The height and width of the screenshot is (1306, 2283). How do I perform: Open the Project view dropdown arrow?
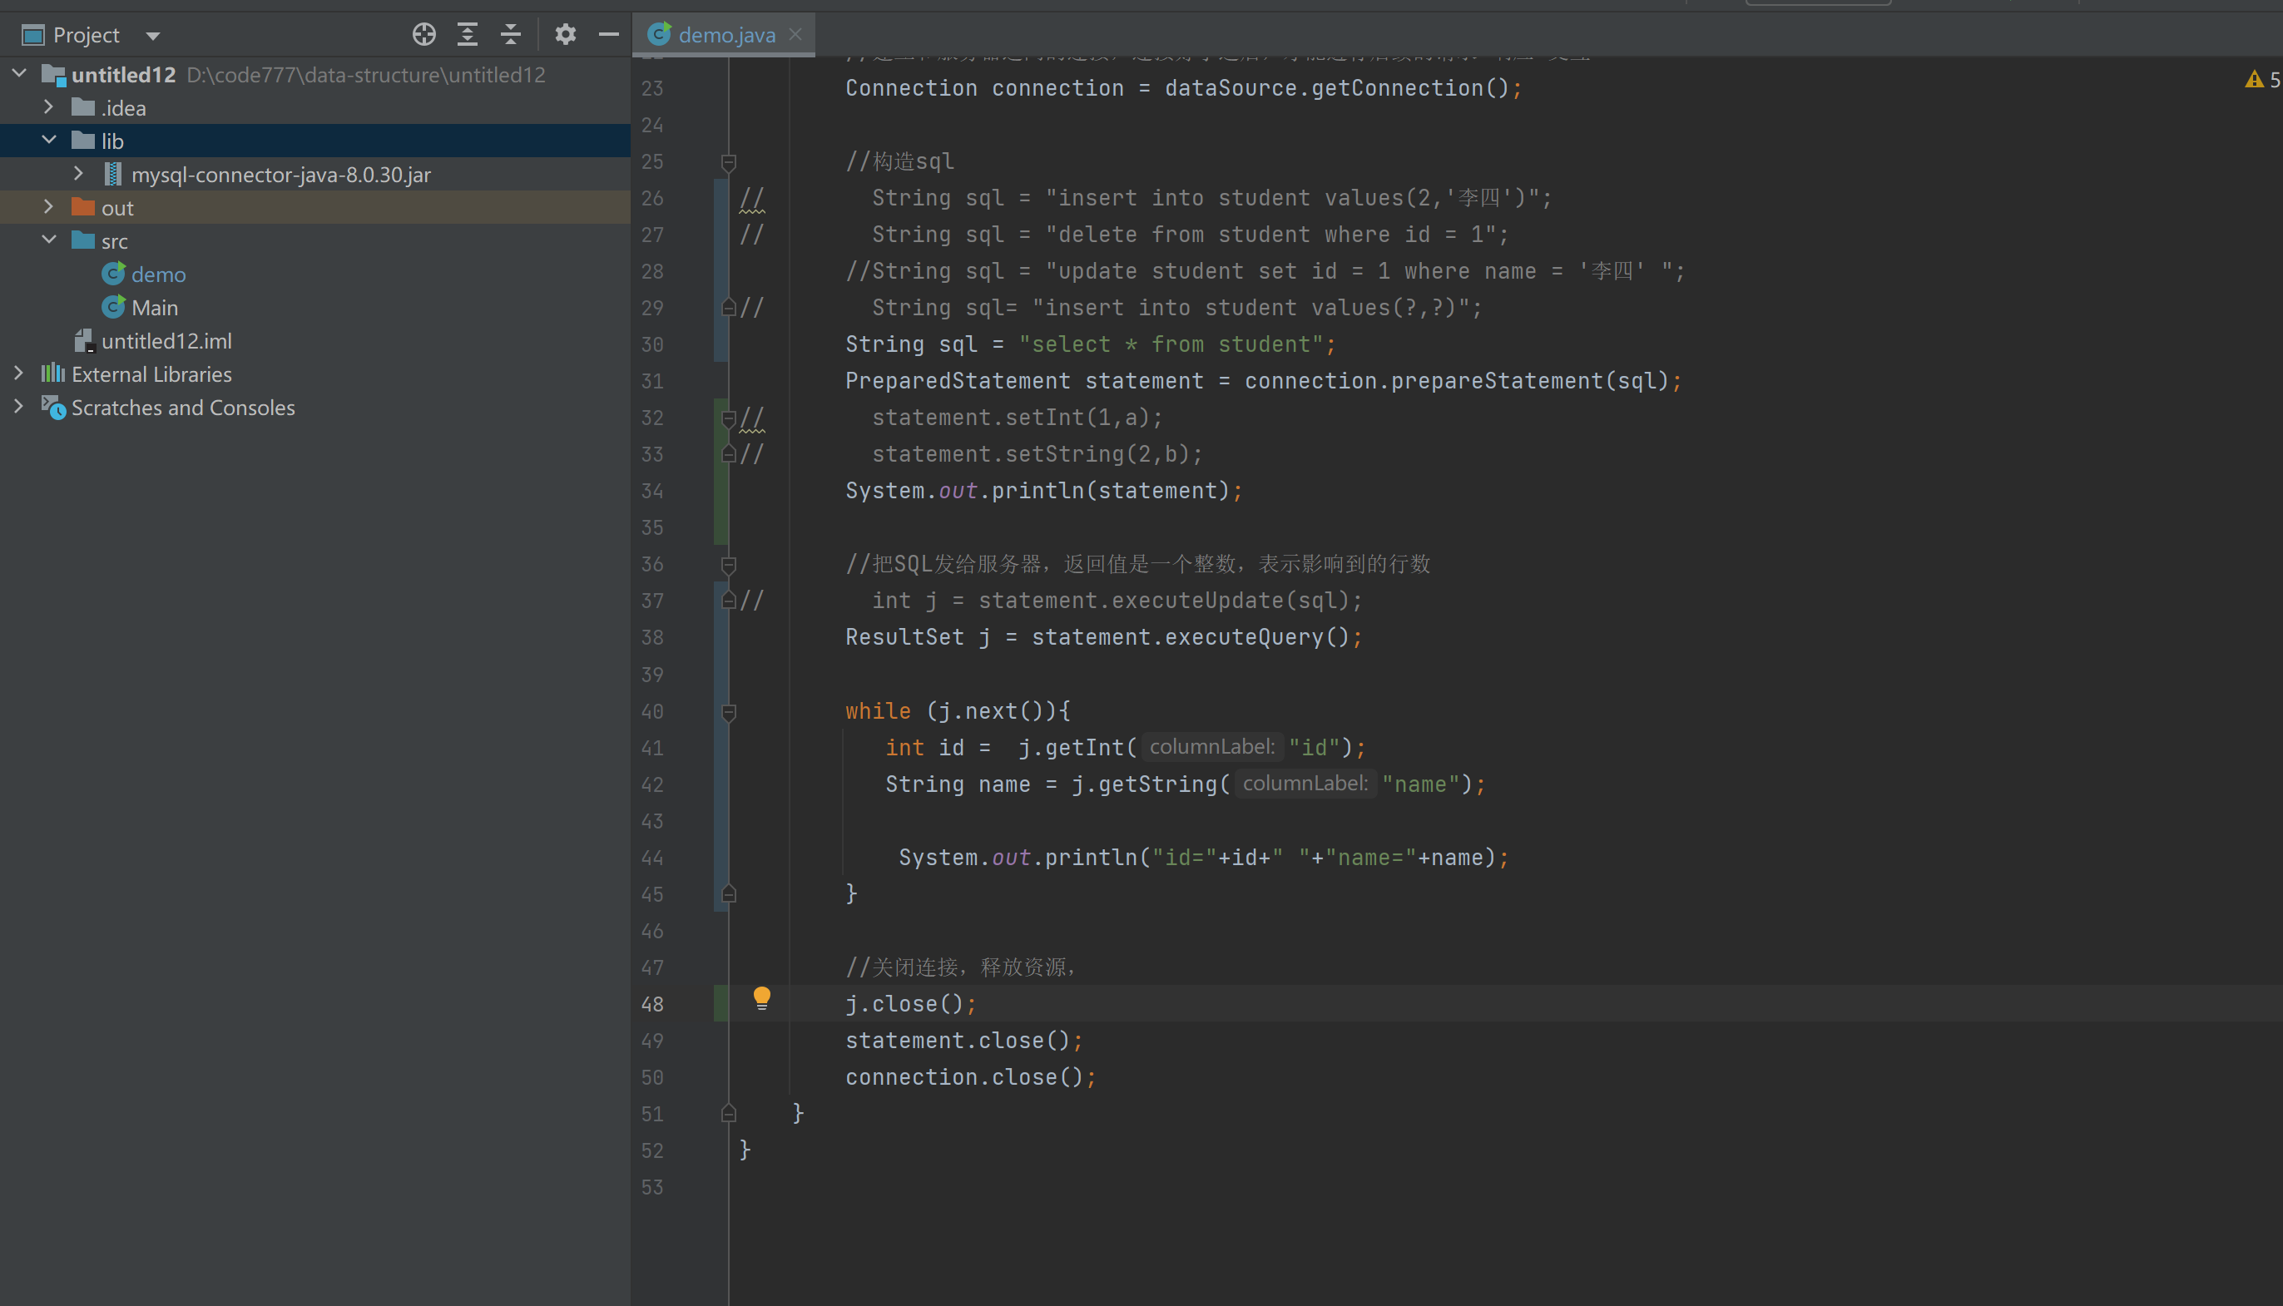(152, 36)
